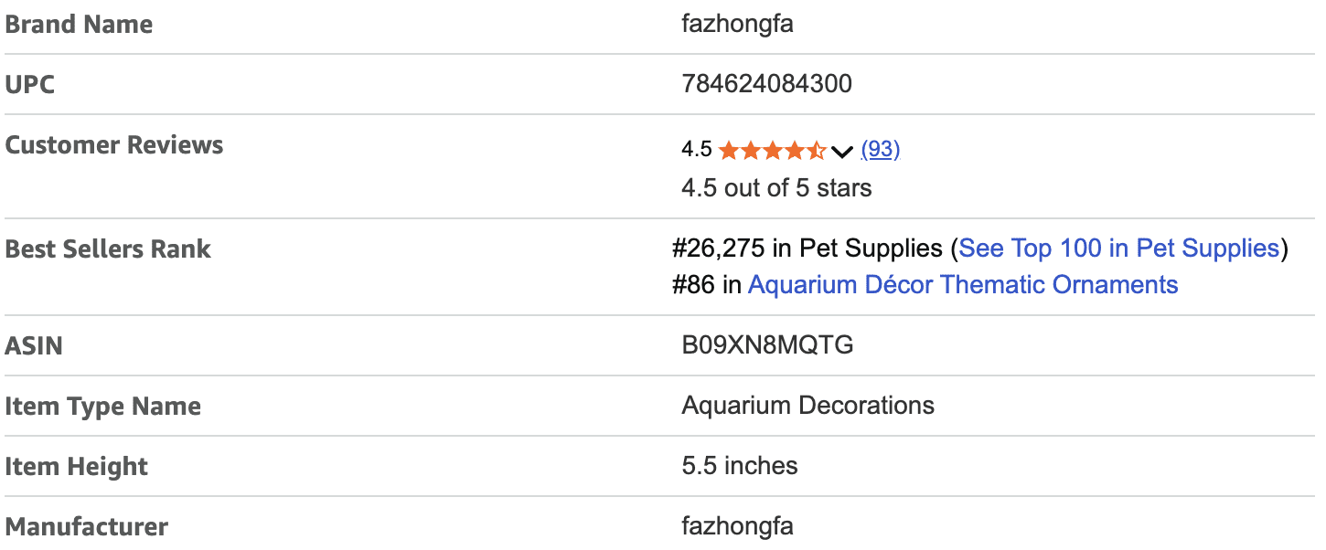
Task: Click the '5.5 inches' item height value
Action: [739, 466]
